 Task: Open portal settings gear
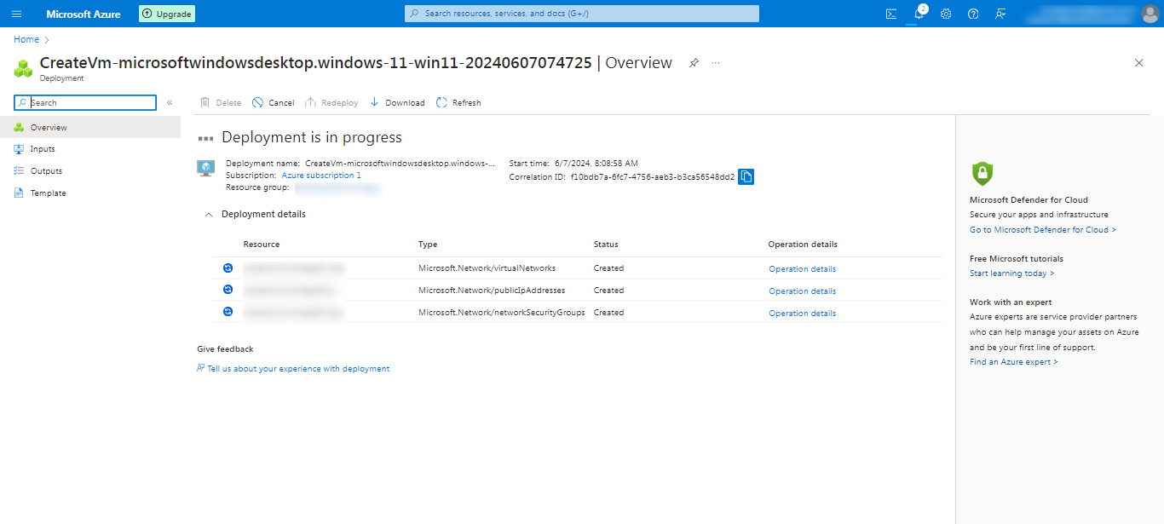946,14
